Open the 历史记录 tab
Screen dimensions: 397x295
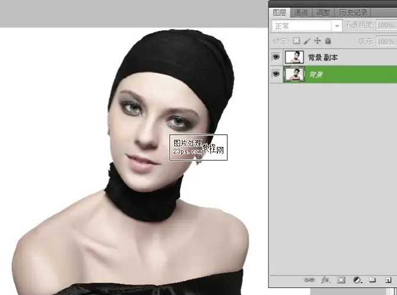tap(353, 12)
